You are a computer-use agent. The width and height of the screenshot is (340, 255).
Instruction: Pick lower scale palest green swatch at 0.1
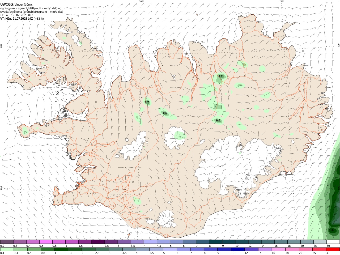point(7,249)
